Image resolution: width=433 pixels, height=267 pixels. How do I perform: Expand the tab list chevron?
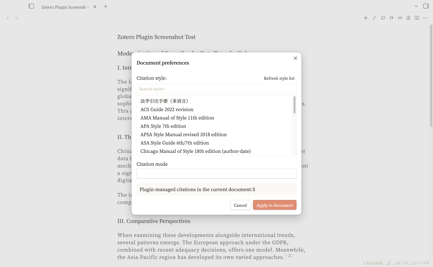pyautogui.click(x=416, y=6)
